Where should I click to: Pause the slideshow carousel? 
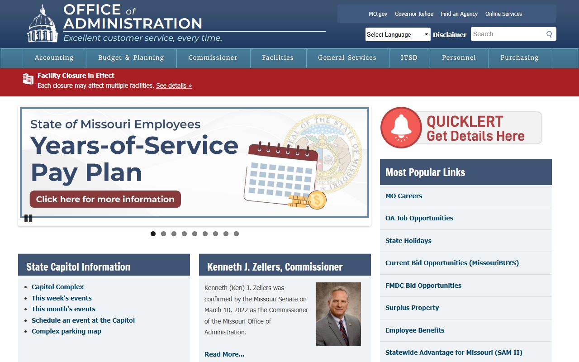[28, 219]
